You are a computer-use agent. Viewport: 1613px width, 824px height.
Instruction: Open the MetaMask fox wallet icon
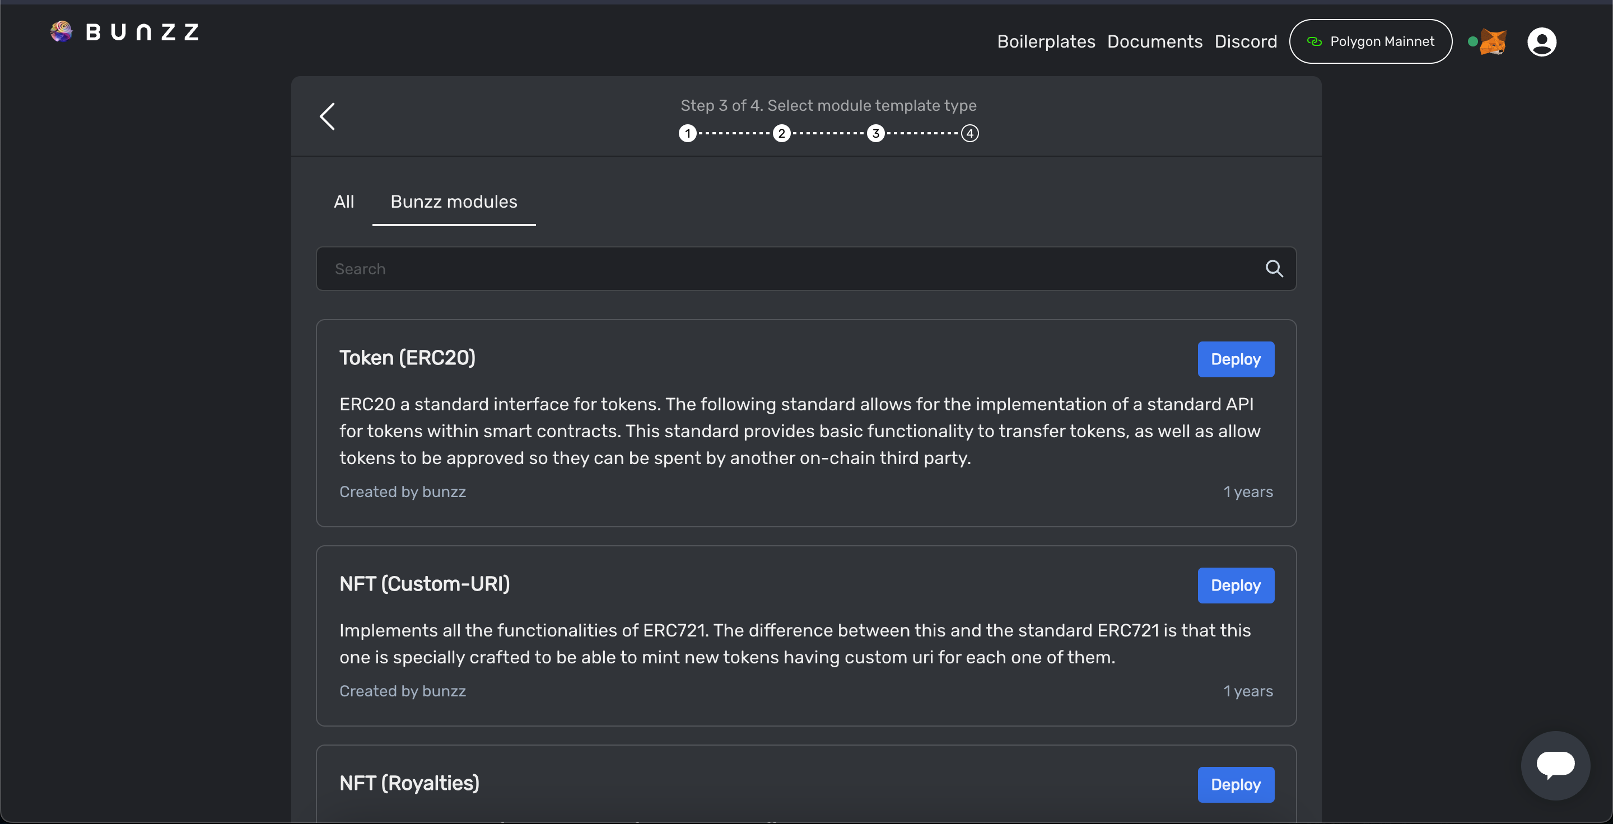tap(1493, 42)
